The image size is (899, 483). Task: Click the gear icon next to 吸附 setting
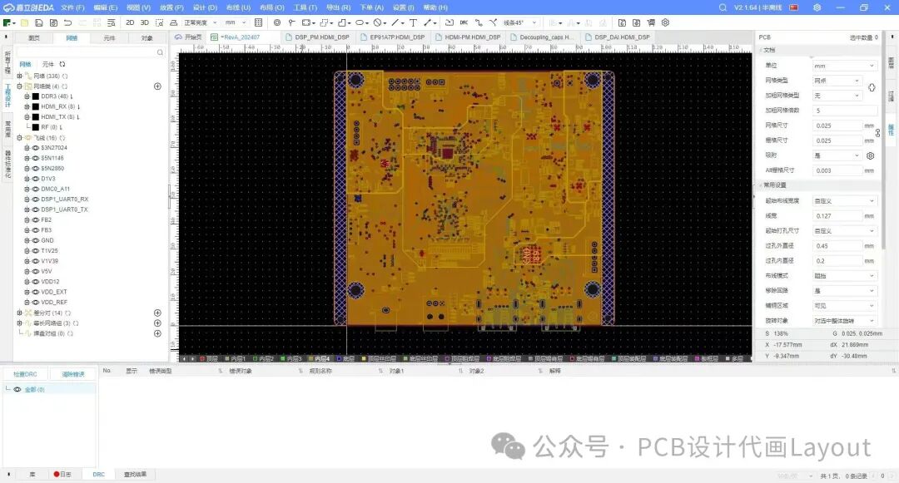(871, 155)
